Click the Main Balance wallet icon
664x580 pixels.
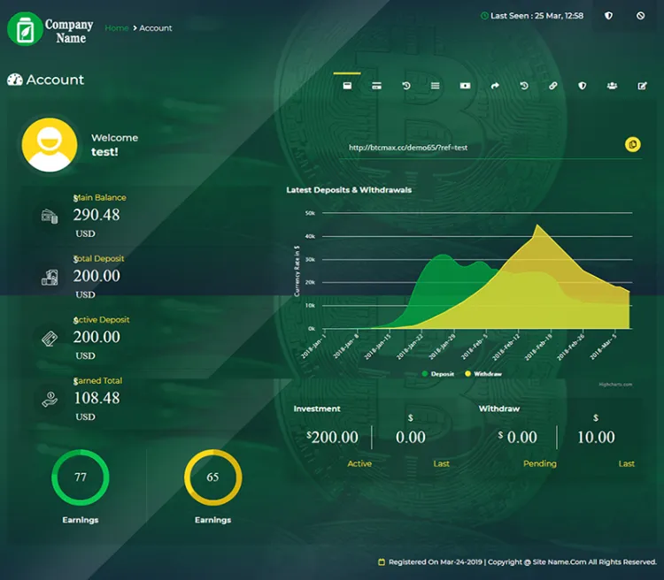click(x=50, y=217)
